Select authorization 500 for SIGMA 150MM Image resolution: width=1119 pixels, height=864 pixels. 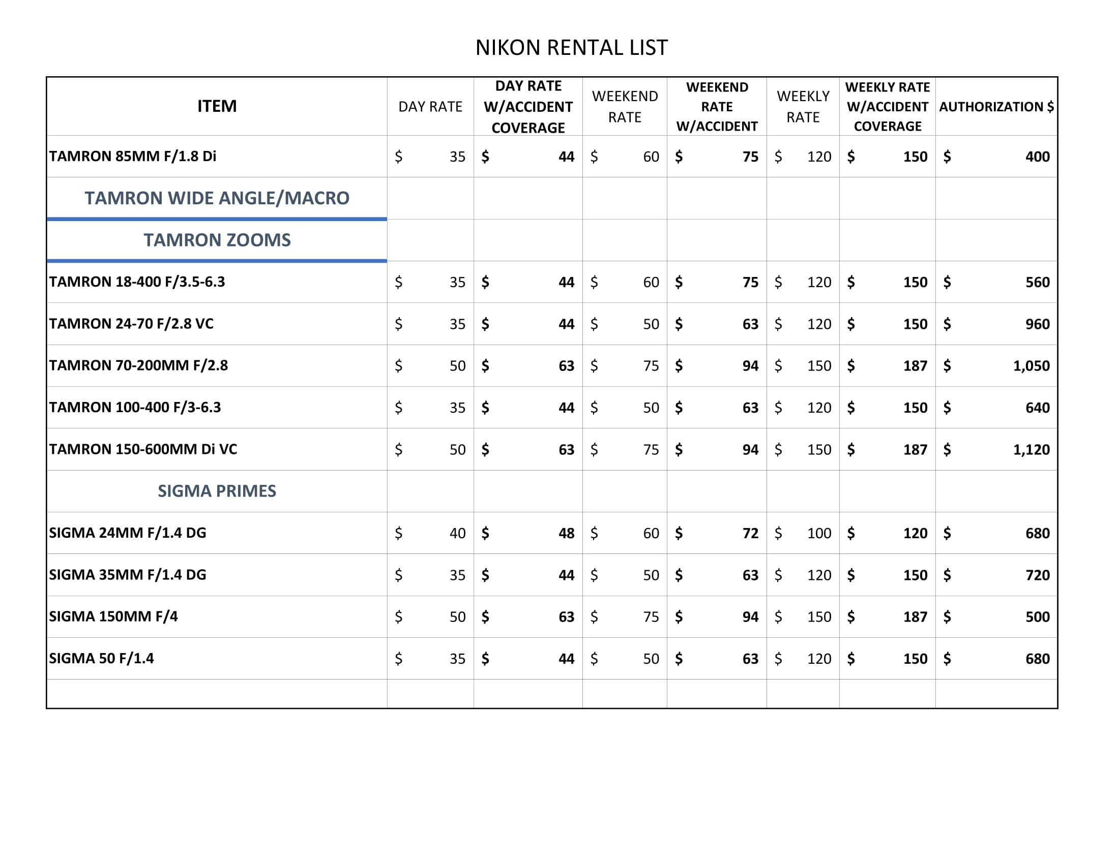[x=1037, y=617]
